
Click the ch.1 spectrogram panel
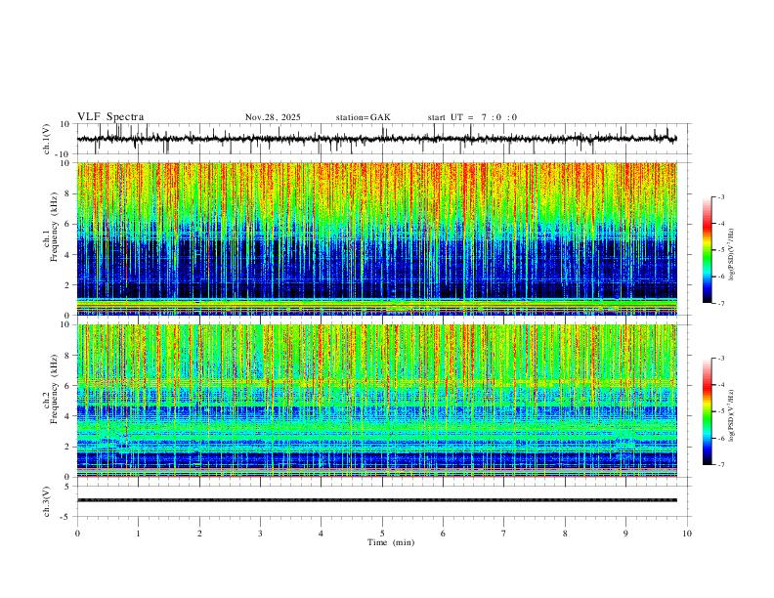[x=376, y=238]
